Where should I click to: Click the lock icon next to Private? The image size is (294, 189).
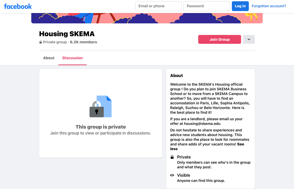coord(172,157)
